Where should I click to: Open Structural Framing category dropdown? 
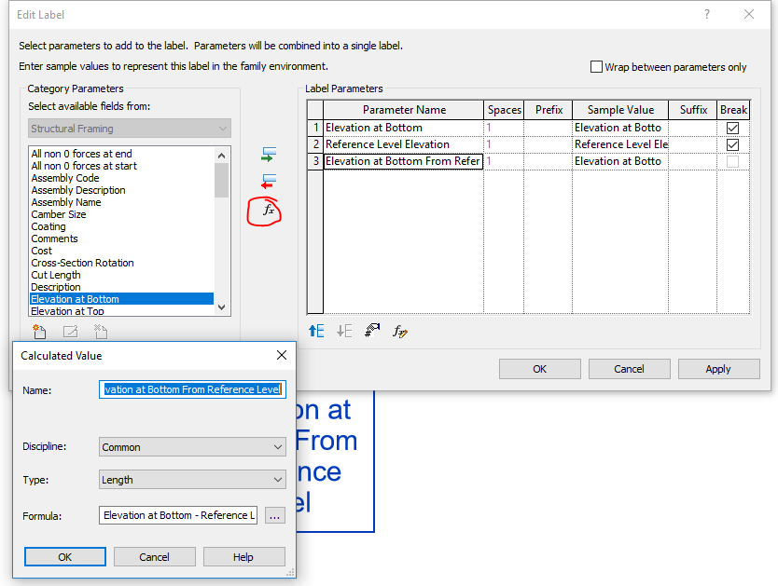pyautogui.click(x=130, y=129)
